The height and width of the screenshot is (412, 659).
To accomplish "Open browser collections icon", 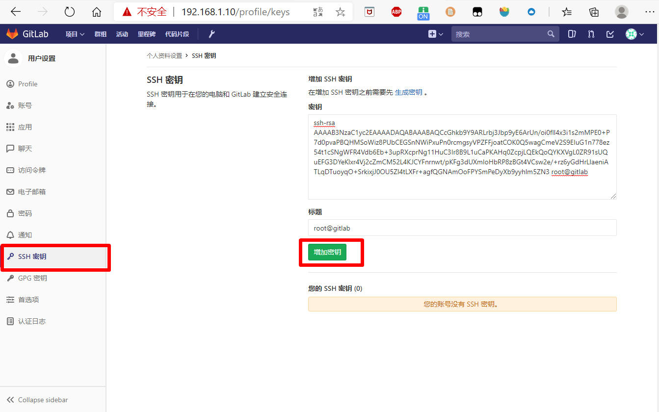I will point(594,12).
